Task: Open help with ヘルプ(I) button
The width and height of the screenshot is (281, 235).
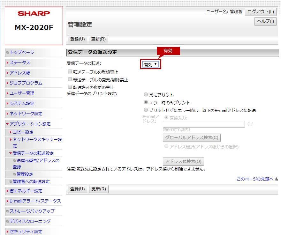Action: (265, 21)
